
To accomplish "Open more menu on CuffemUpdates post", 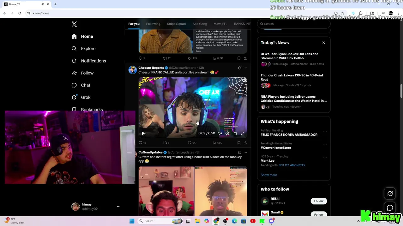I will tap(245, 153).
